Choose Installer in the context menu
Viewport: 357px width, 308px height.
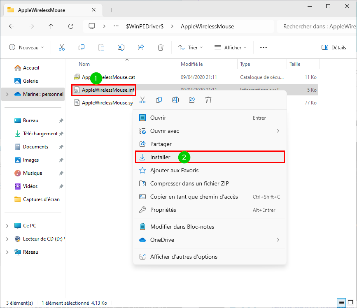tap(210, 157)
